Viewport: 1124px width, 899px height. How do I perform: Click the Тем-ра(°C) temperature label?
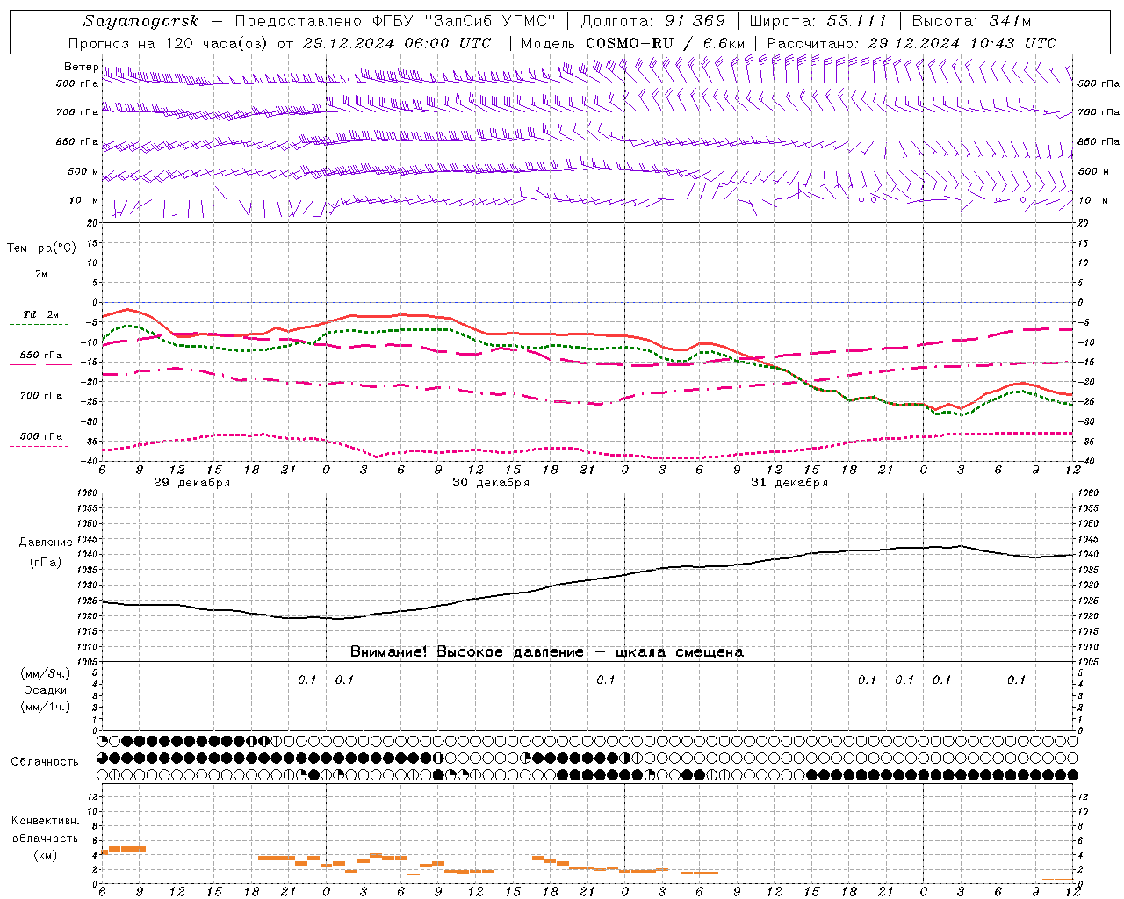point(41,248)
